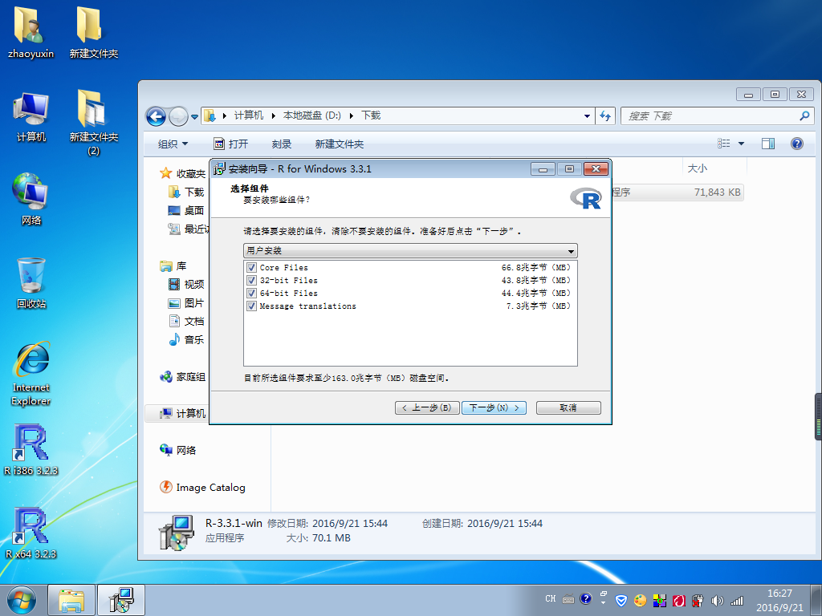Image resolution: width=822 pixels, height=616 pixels.
Task: Click the volume speaker tray icon
Action: [x=717, y=600]
